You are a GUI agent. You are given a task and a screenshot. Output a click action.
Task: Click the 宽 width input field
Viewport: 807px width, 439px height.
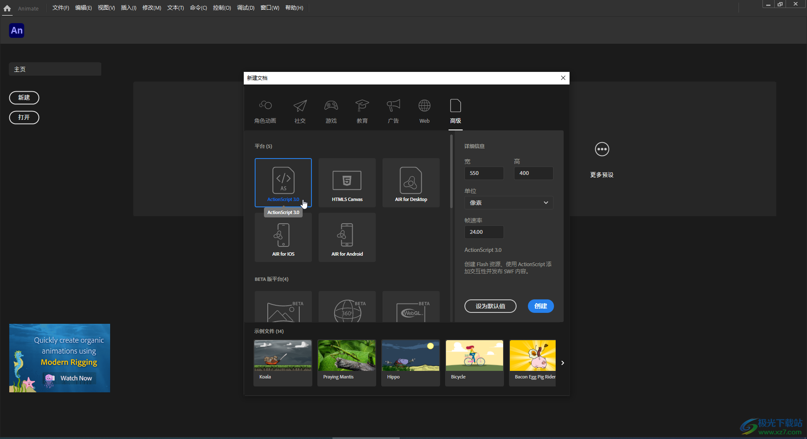coord(484,173)
